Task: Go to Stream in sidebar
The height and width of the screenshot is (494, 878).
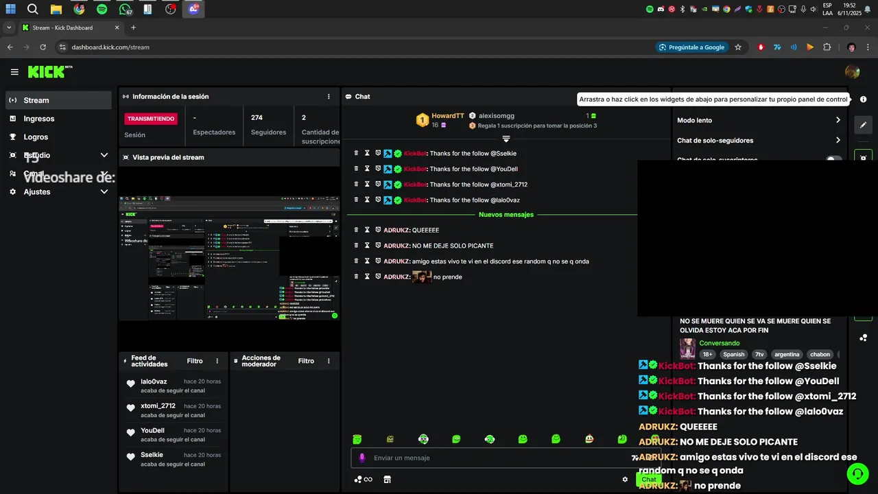Action: coord(58,100)
